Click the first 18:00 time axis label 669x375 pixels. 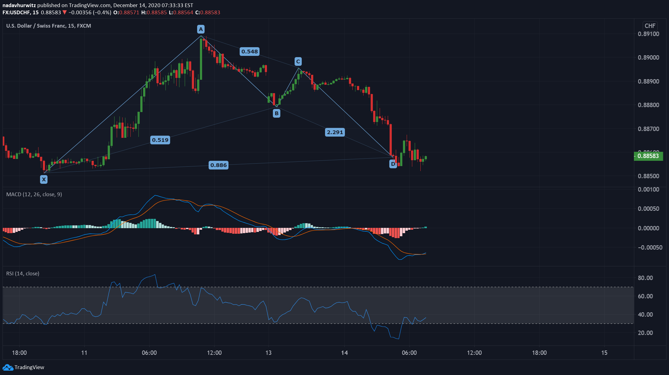[19, 353]
